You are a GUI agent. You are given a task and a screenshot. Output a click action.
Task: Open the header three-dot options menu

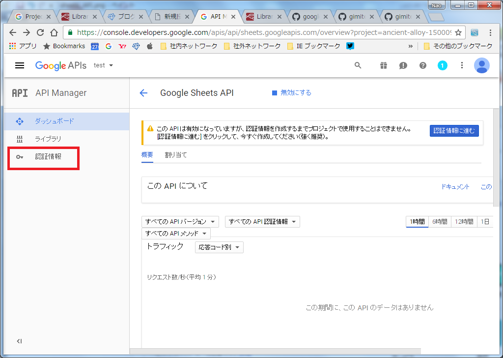(462, 65)
